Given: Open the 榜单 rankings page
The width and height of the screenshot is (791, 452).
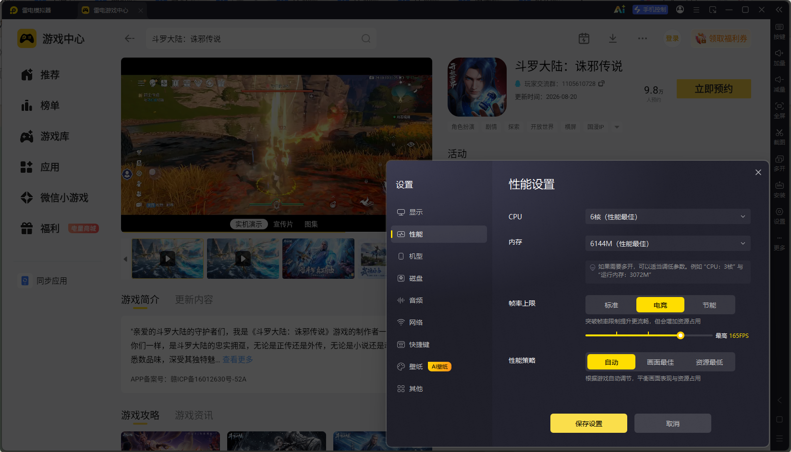Looking at the screenshot, I should pyautogui.click(x=41, y=106).
